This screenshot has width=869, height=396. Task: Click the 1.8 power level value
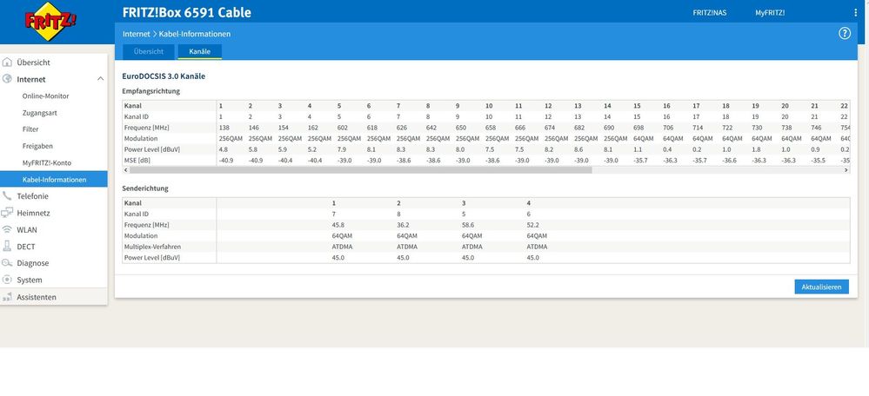point(757,149)
